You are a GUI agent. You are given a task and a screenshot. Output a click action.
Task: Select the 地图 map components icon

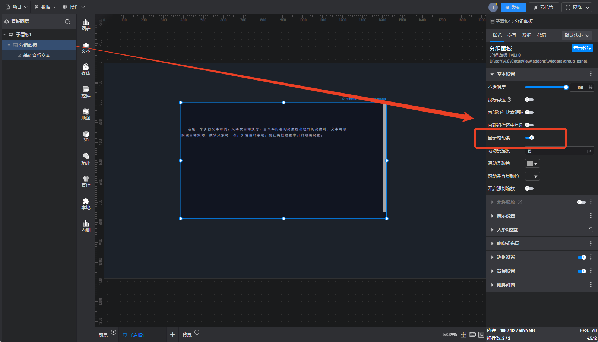click(x=86, y=114)
